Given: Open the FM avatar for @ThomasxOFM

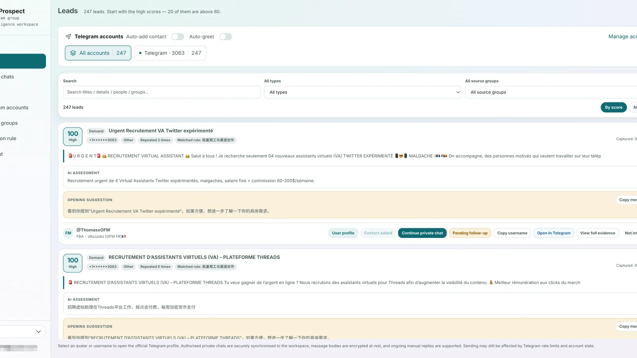Looking at the screenshot, I should point(68,233).
